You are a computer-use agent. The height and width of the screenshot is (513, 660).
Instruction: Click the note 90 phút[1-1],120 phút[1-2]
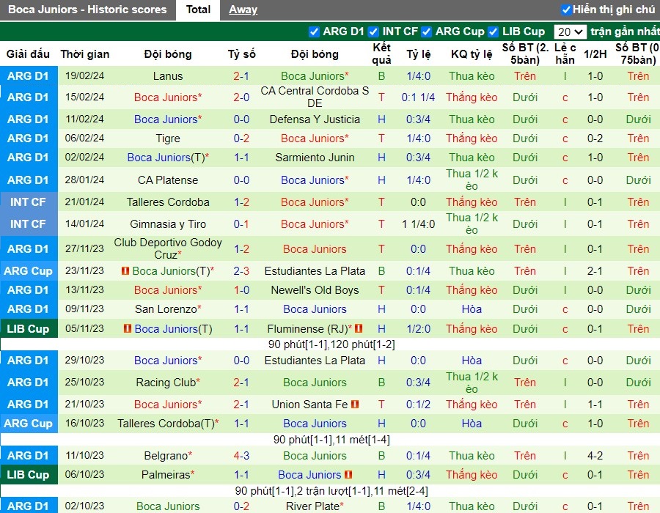click(x=331, y=344)
